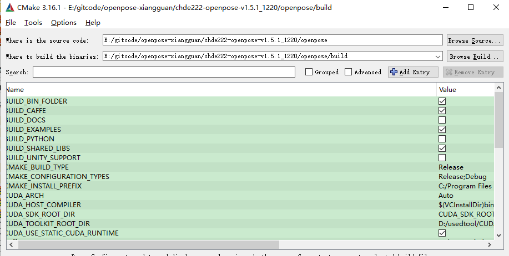Click the Auto value for CUDA_ARCH
The image size is (509, 256).
(446, 196)
